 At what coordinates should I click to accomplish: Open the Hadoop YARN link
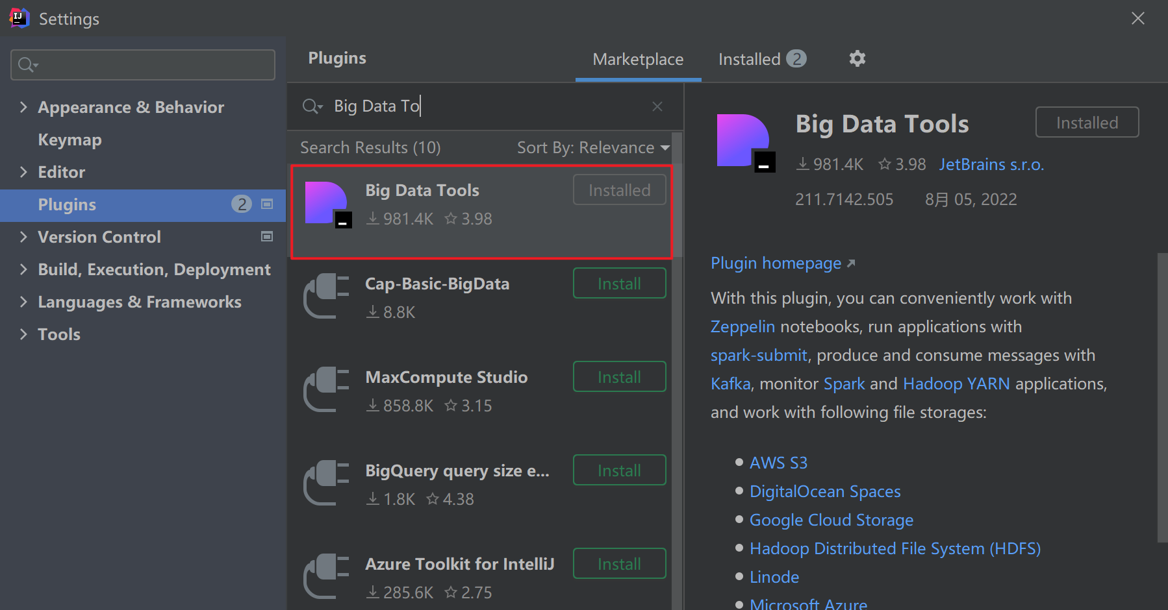click(956, 384)
